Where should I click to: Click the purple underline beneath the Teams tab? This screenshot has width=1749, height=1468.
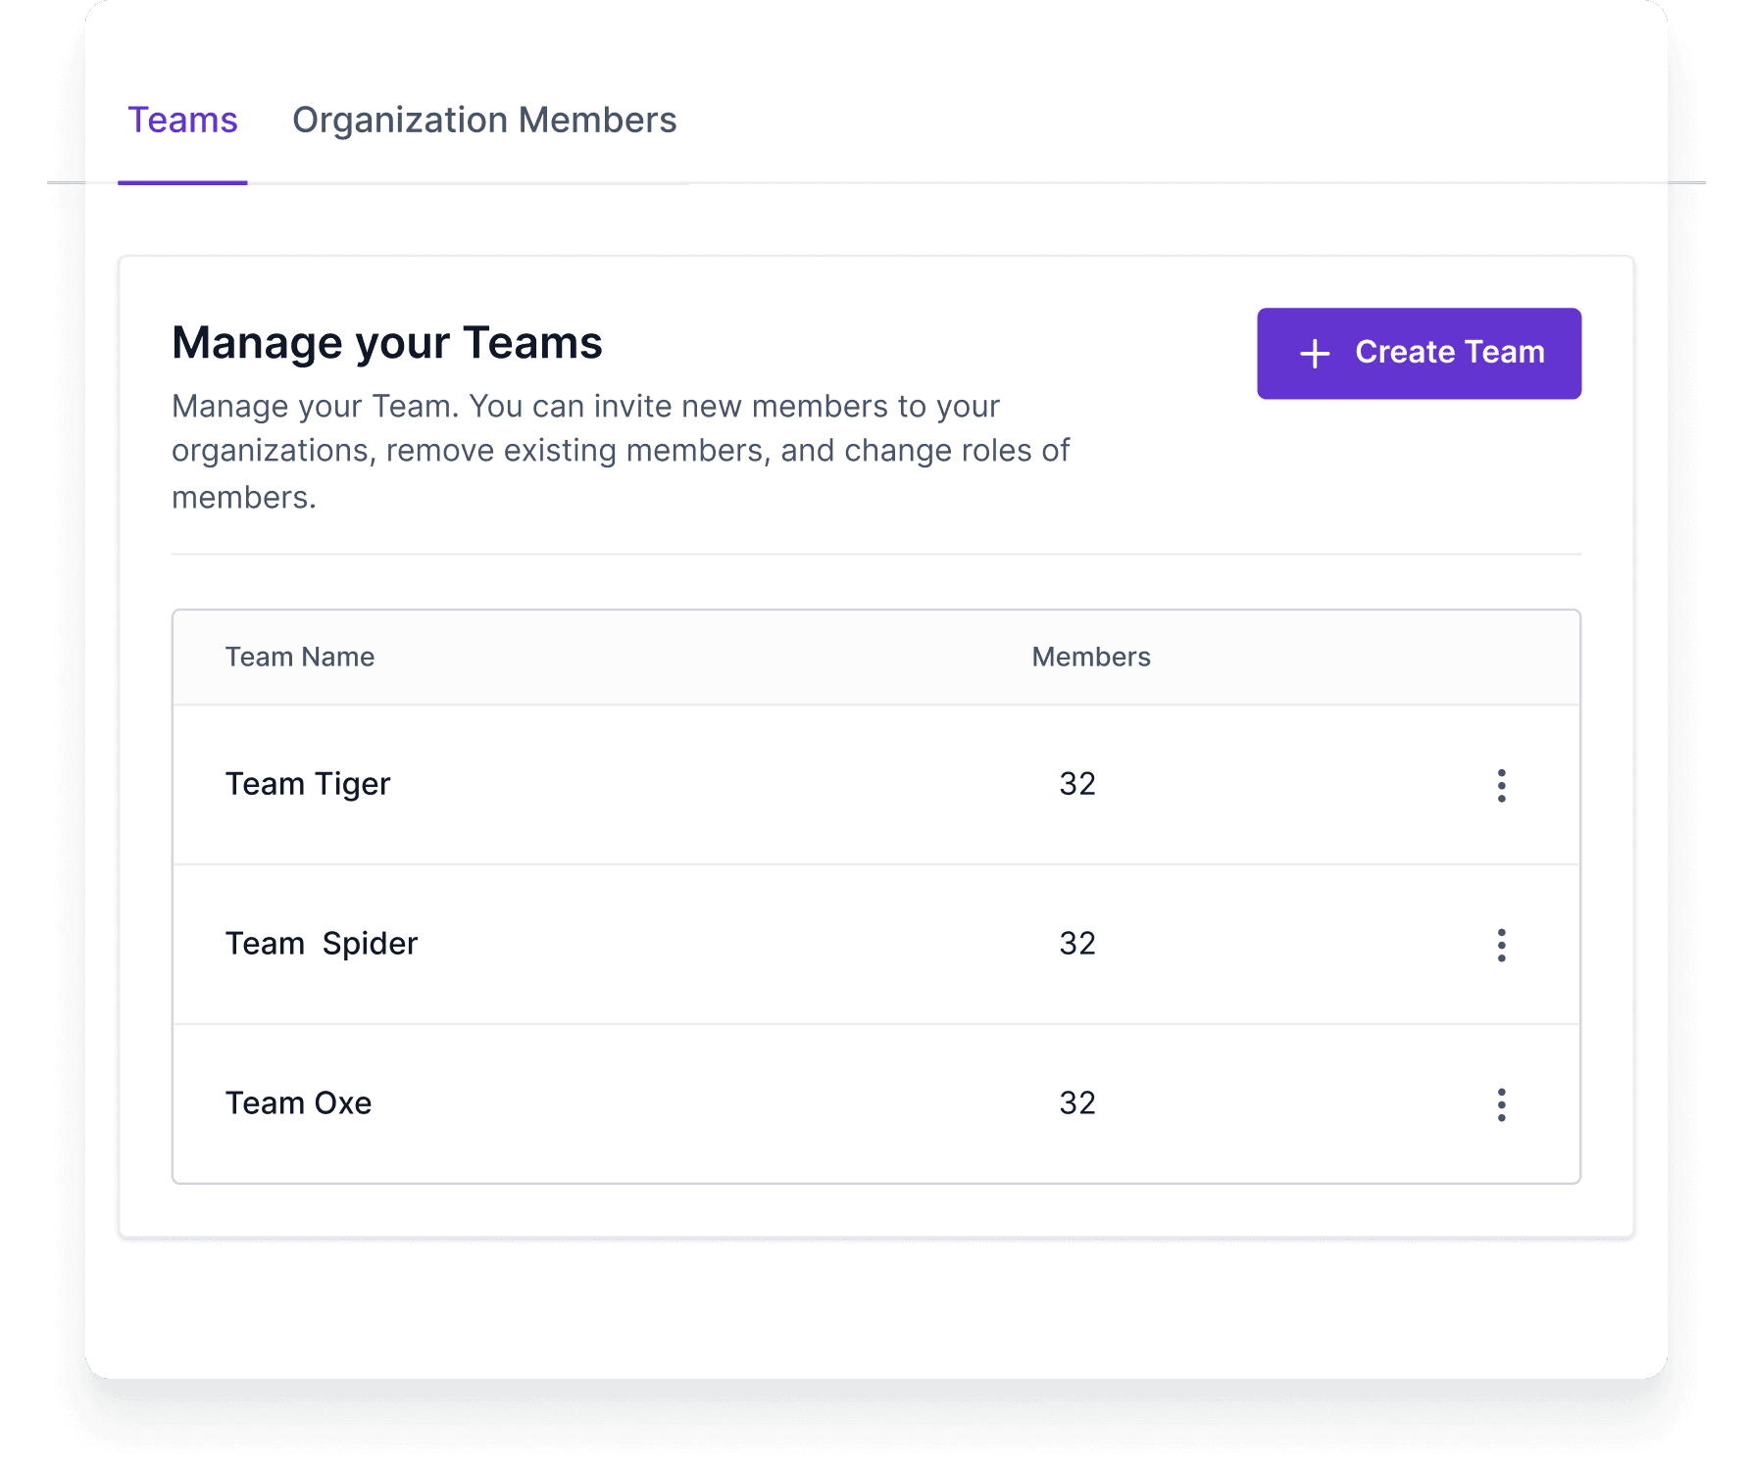click(182, 182)
